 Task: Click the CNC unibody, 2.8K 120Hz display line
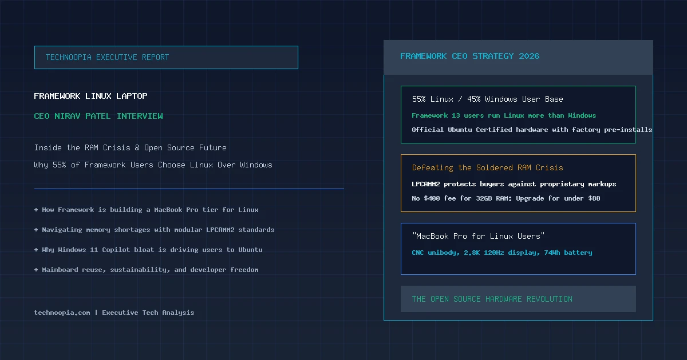click(502, 253)
